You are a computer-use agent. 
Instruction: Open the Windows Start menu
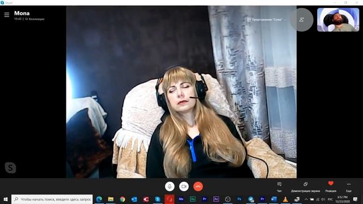[6, 199]
